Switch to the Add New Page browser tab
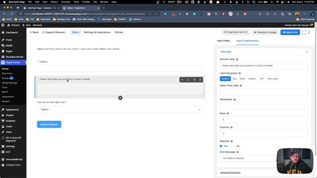 pos(42,8)
